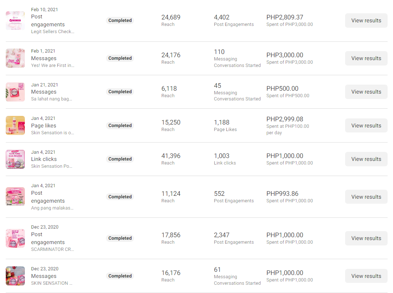Click the Sa lahat nang bag description text
Viewport: 393px width, 293px height.
tap(52, 99)
